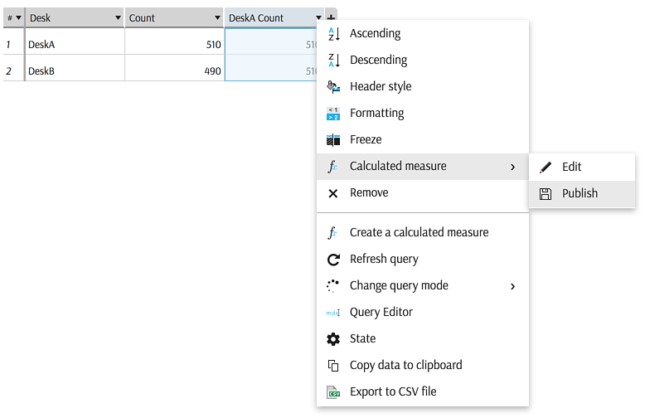Click the DeskA Count column header label
The height and width of the screenshot is (418, 645).
click(x=256, y=18)
